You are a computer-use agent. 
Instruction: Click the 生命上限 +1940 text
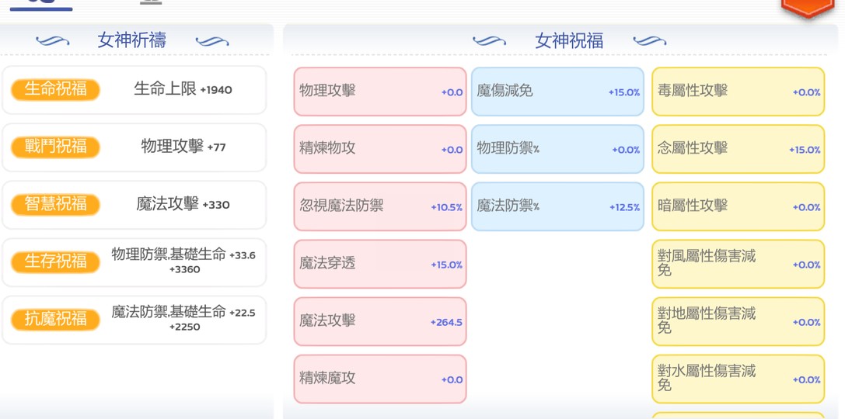click(x=183, y=89)
